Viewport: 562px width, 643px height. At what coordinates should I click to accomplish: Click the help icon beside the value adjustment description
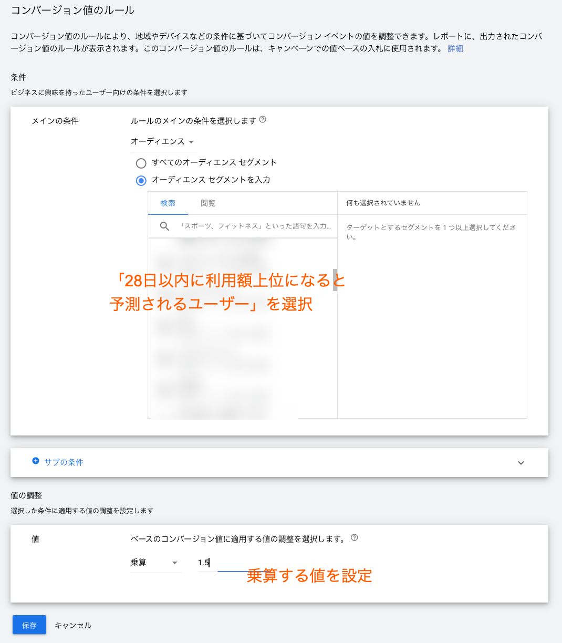click(x=354, y=538)
